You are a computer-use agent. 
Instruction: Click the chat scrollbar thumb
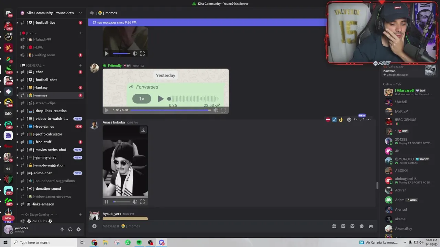(x=377, y=185)
